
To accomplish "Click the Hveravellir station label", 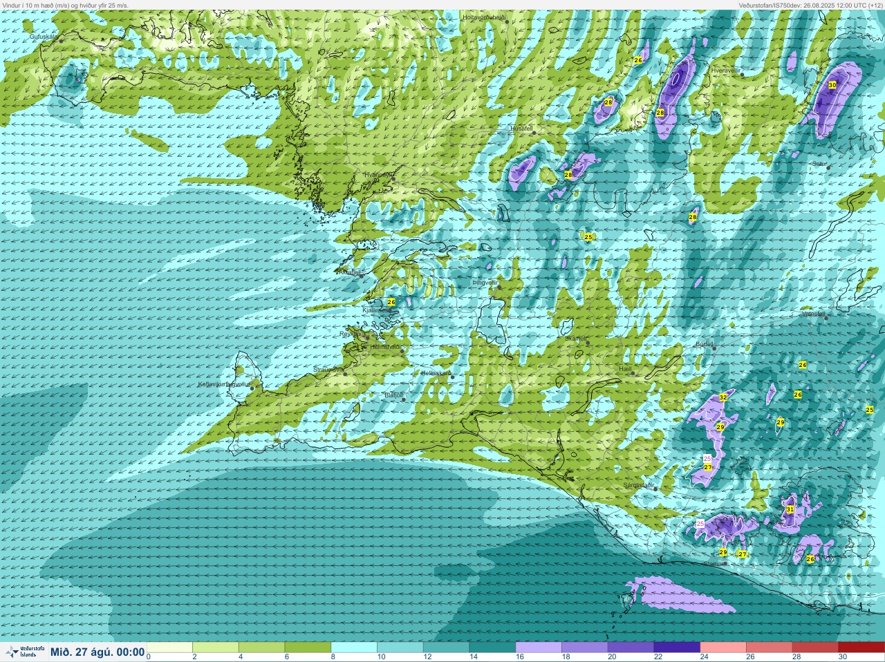I will [725, 70].
